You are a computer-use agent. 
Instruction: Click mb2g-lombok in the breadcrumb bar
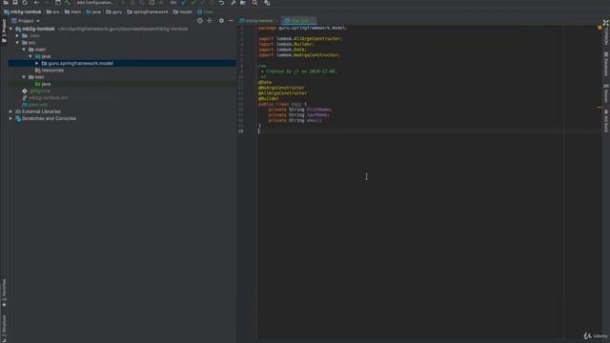[23, 11]
